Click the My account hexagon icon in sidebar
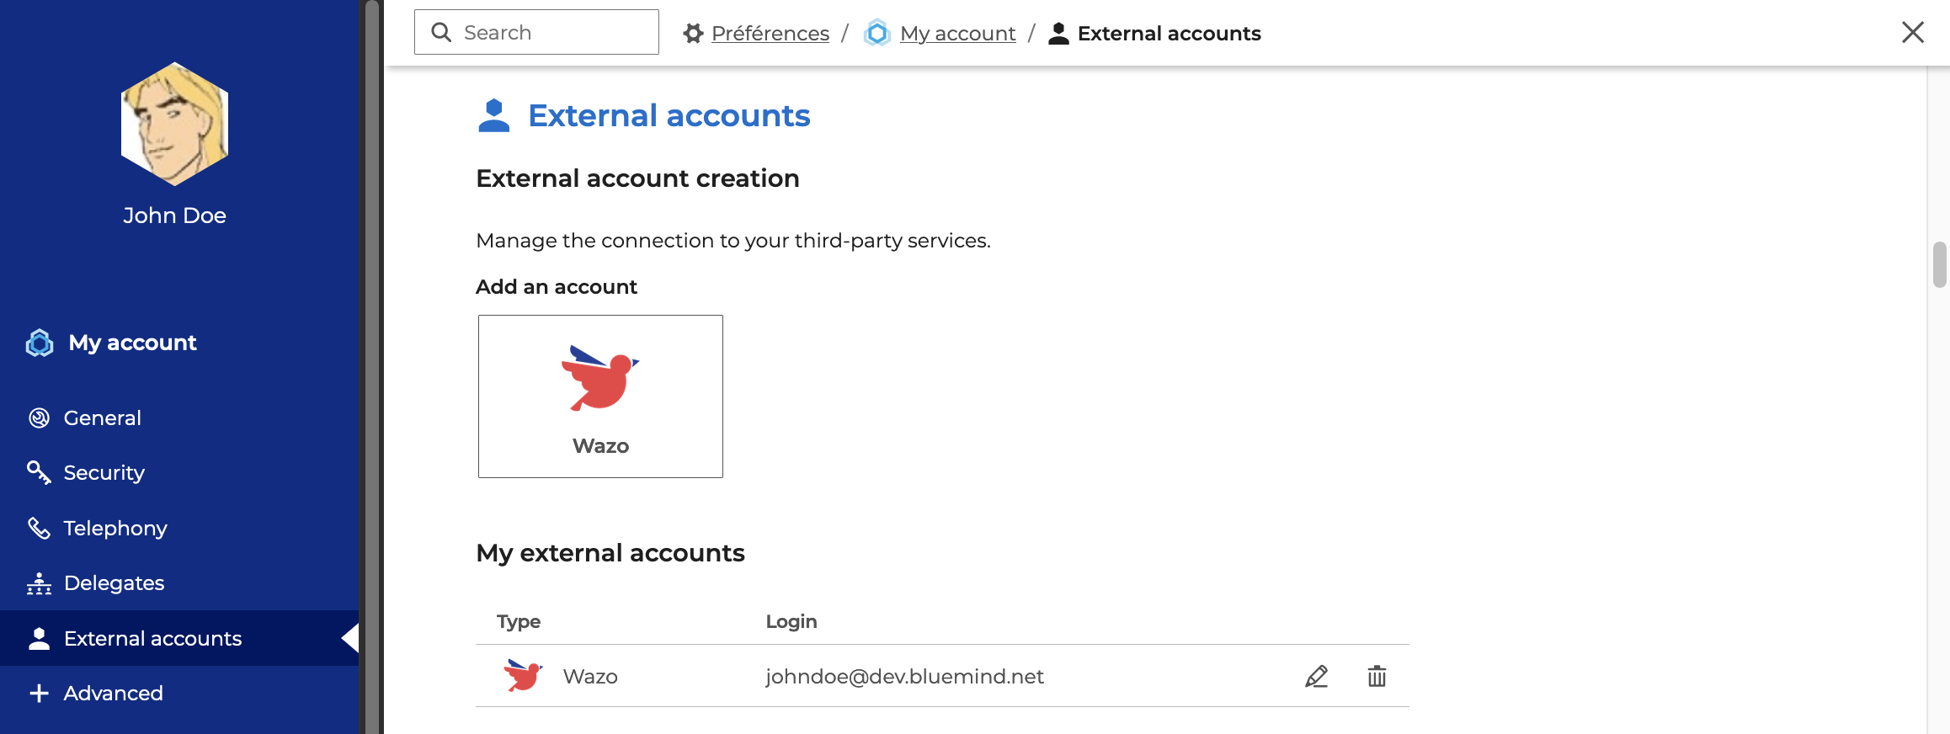 click(x=40, y=343)
